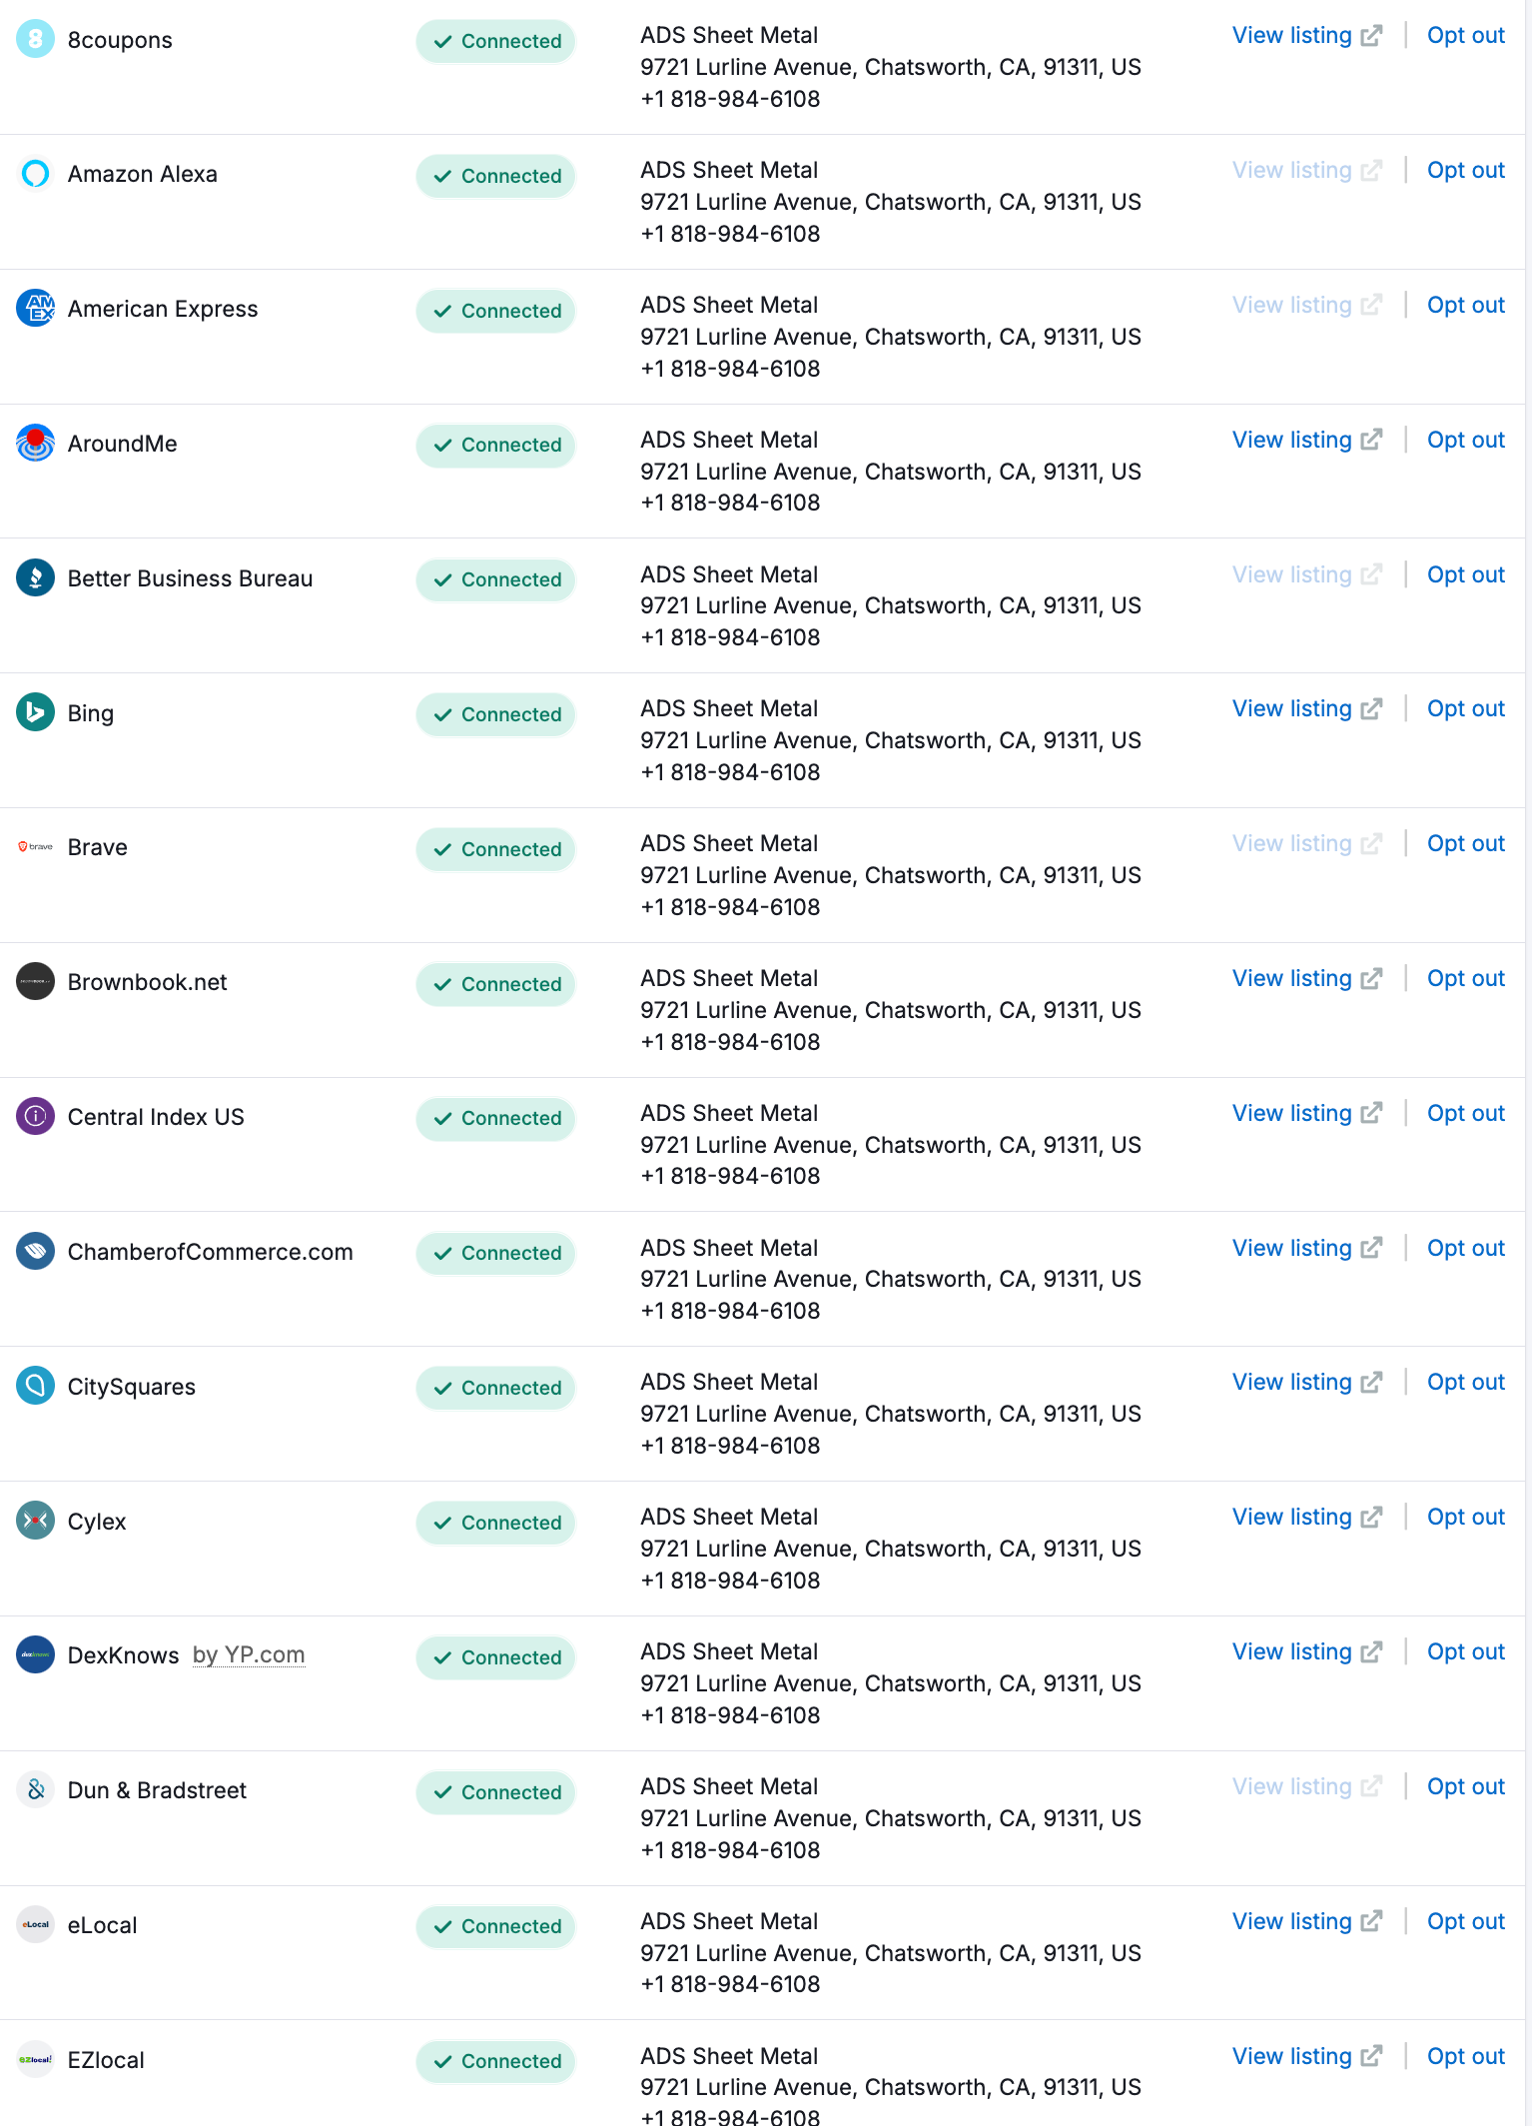
Task: Click the Better Business Bureau torch icon
Action: point(35,577)
